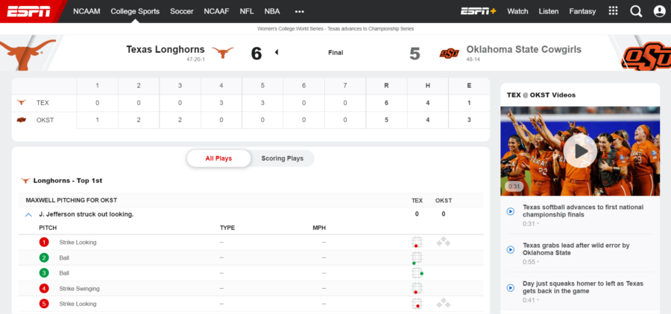Select the All Plays tab
The width and height of the screenshot is (671, 314).
pyautogui.click(x=218, y=158)
